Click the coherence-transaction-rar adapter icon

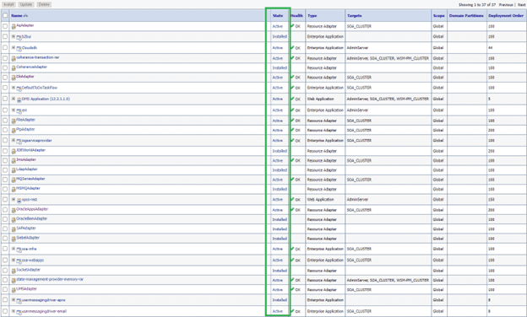pyautogui.click(x=14, y=59)
